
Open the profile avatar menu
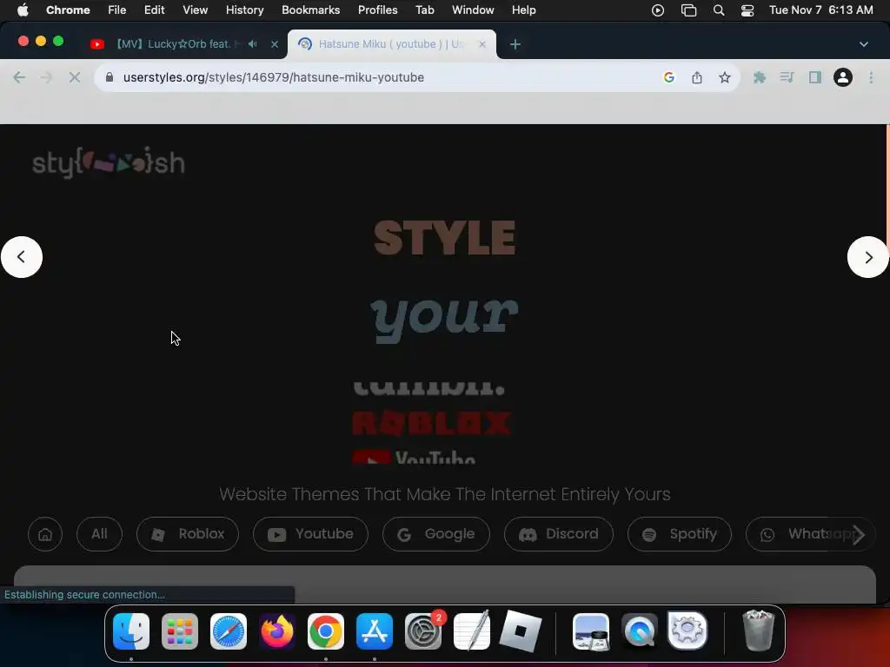[x=843, y=77]
